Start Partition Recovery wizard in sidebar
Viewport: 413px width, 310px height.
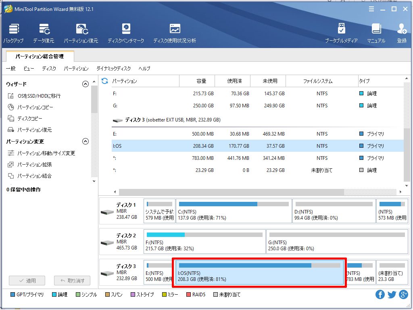point(30,130)
